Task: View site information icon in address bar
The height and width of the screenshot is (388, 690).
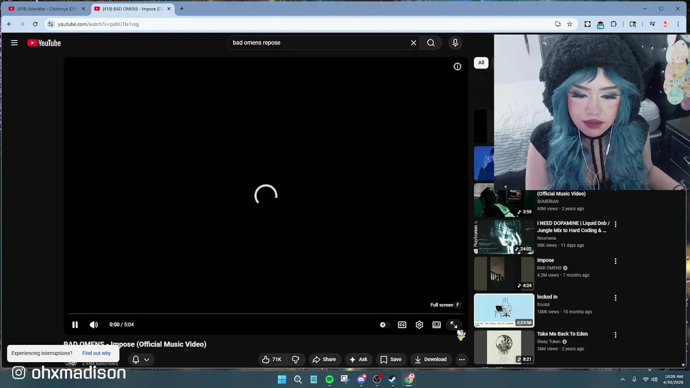Action: [x=50, y=24]
